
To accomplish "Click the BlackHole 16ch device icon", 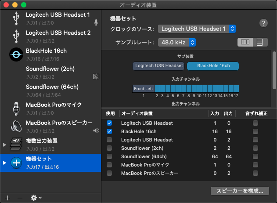I will click(16, 54).
